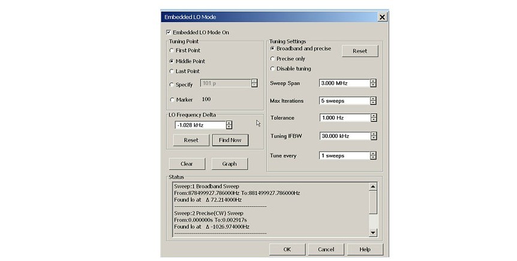
Task: Adjust the Tuning IFBW stepper
Action: tap(373, 136)
